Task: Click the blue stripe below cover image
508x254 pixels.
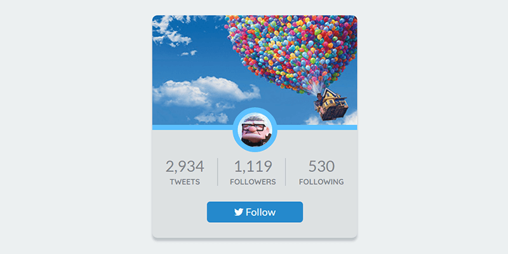Action: coord(192,128)
